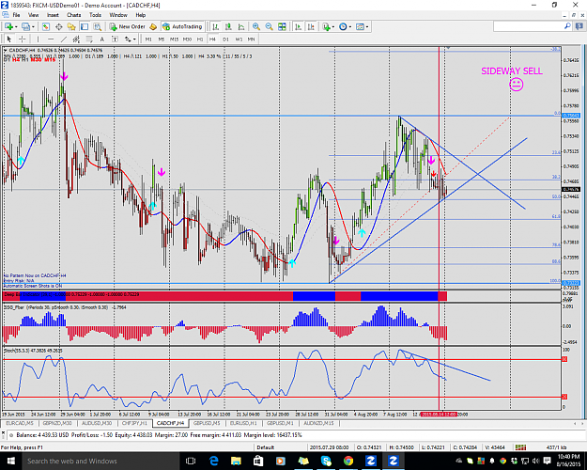Open Market Watch panel icon
587x470 pixels.
pos(46,26)
